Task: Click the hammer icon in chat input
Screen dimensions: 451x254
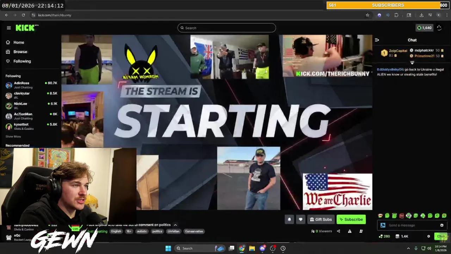Action: click(383, 225)
